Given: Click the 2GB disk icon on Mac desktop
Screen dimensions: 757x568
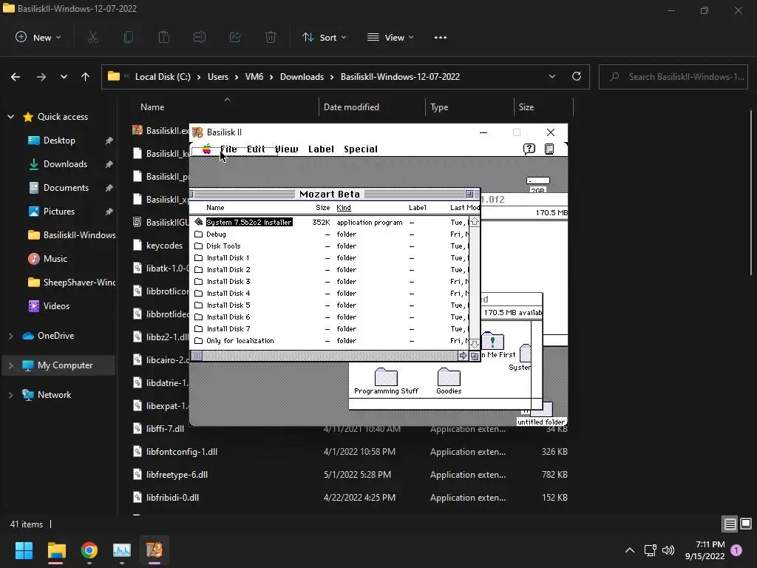Looking at the screenshot, I should 538,180.
